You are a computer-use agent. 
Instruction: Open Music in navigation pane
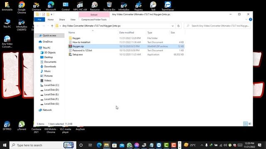(47, 71)
